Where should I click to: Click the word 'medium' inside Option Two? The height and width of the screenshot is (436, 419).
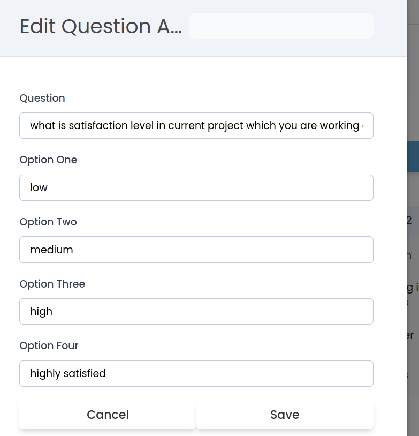pyautogui.click(x=51, y=250)
